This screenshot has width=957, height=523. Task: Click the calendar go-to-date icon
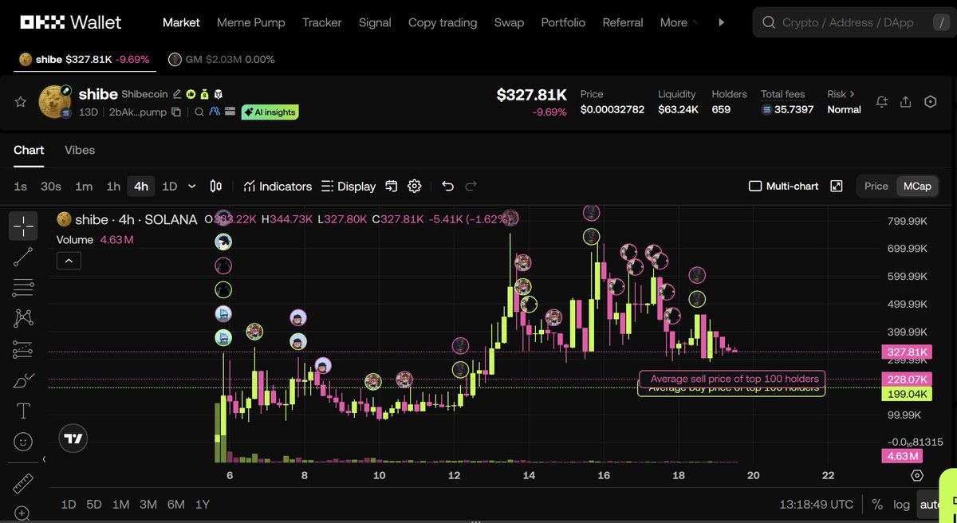[392, 186]
